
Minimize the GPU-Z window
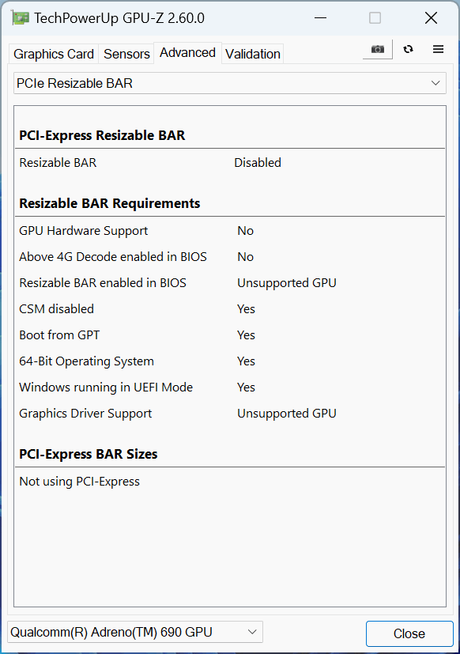(x=320, y=18)
